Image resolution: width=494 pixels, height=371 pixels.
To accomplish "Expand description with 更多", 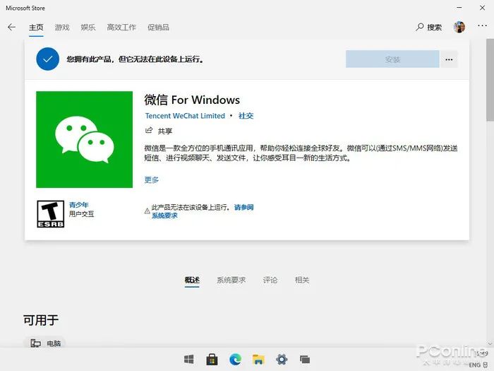I will coord(152,179).
